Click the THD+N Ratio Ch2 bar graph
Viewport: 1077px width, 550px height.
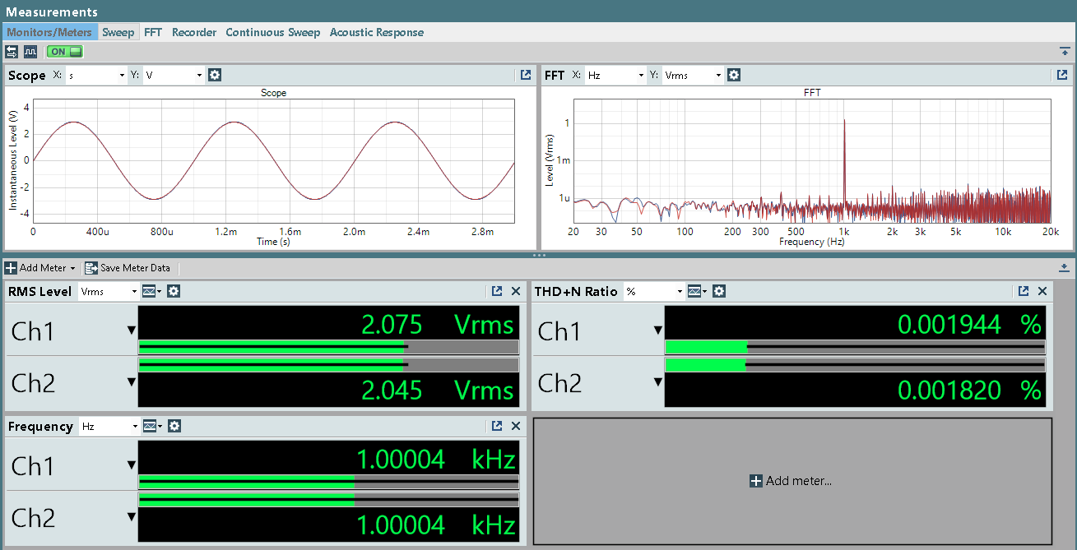(855, 365)
